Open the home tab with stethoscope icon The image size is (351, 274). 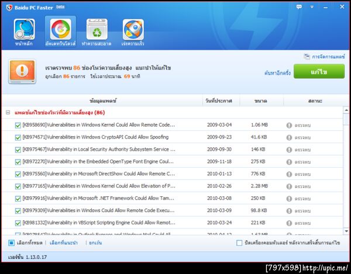[x=24, y=30]
